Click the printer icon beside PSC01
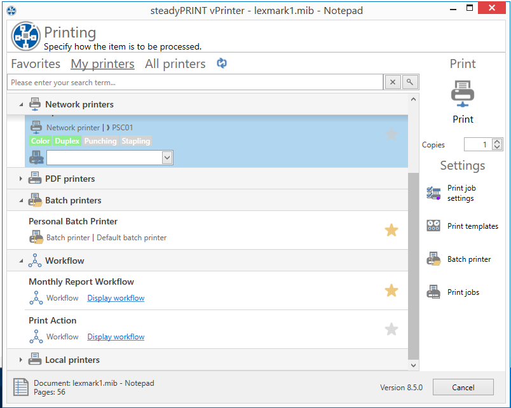This screenshot has height=408, width=511. pos(36,127)
